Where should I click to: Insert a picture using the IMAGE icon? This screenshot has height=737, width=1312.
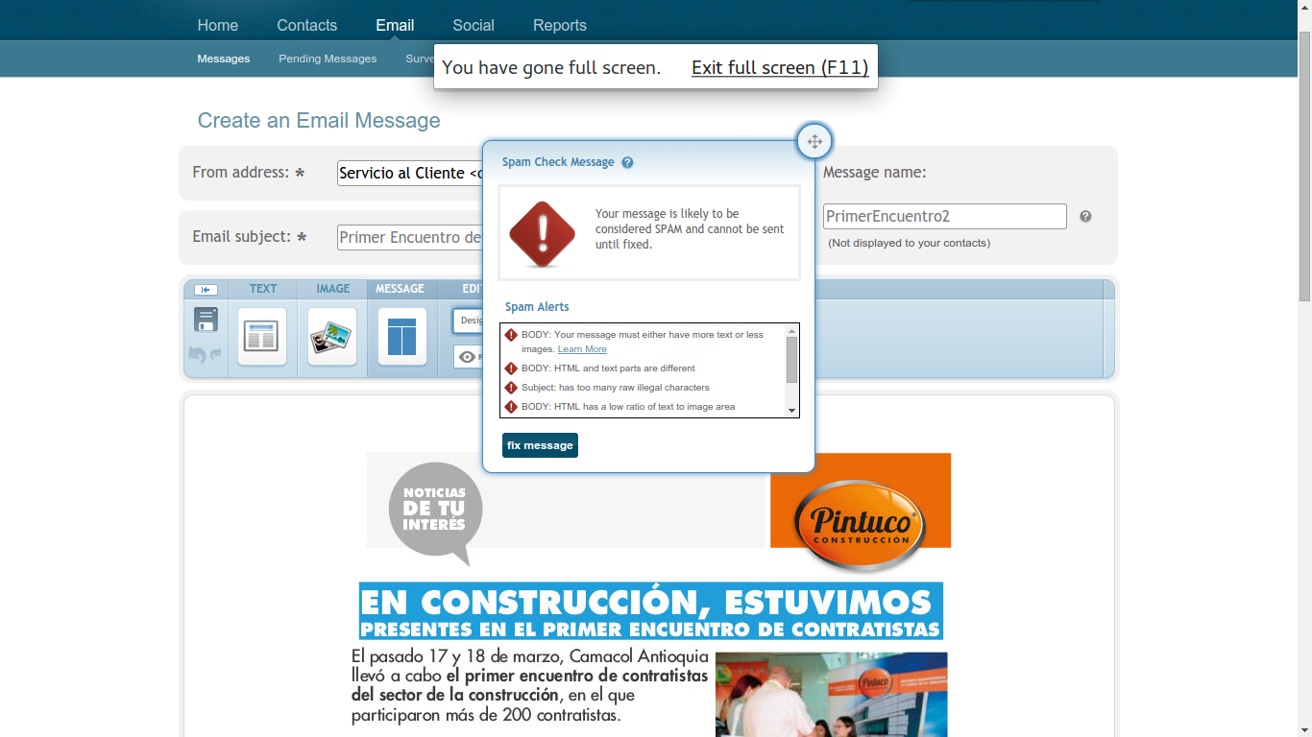coord(332,337)
